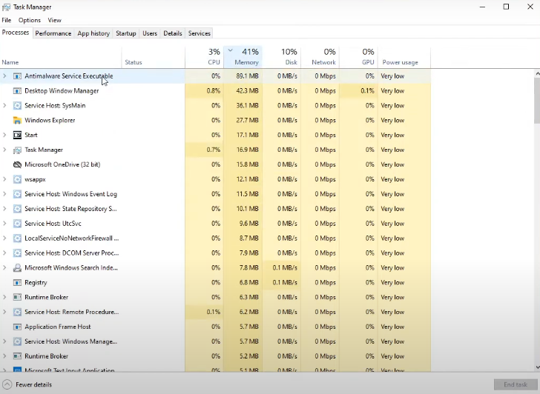Open the View menu
The image size is (540, 394).
point(54,20)
